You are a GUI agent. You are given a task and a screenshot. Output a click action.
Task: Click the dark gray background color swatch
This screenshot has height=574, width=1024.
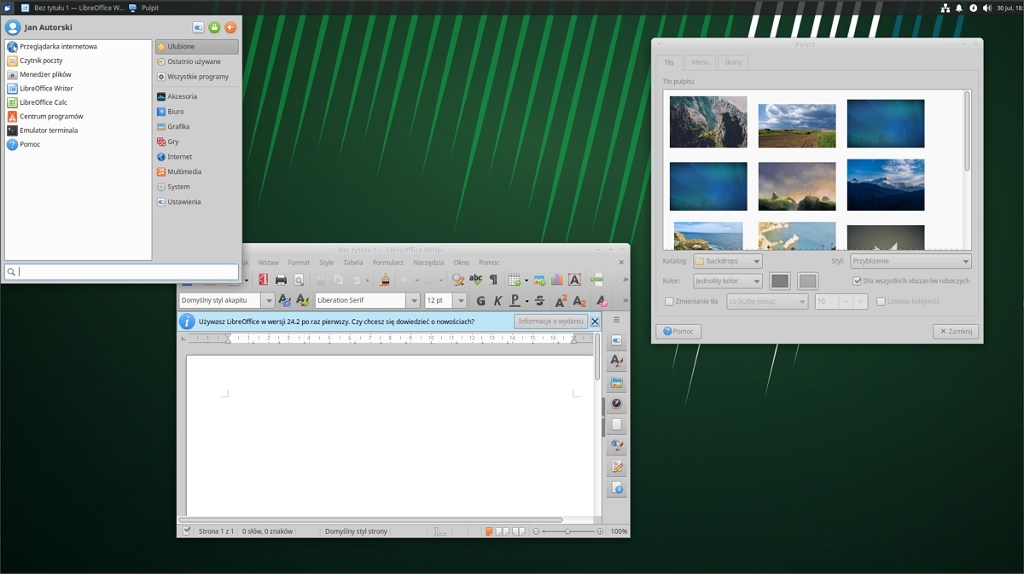[x=779, y=281]
